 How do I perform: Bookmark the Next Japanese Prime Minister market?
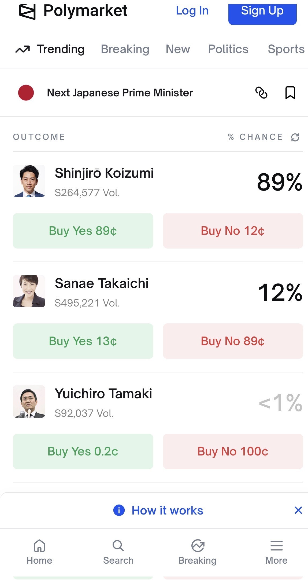290,93
